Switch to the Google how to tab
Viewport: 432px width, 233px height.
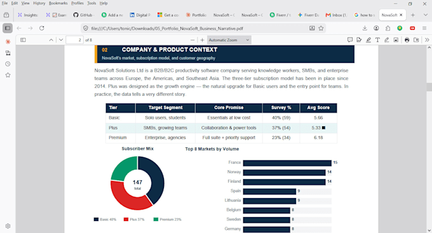click(364, 15)
